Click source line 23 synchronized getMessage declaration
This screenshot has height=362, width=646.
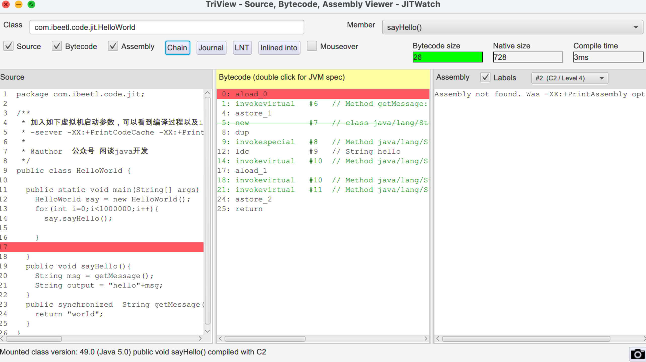(x=102, y=304)
